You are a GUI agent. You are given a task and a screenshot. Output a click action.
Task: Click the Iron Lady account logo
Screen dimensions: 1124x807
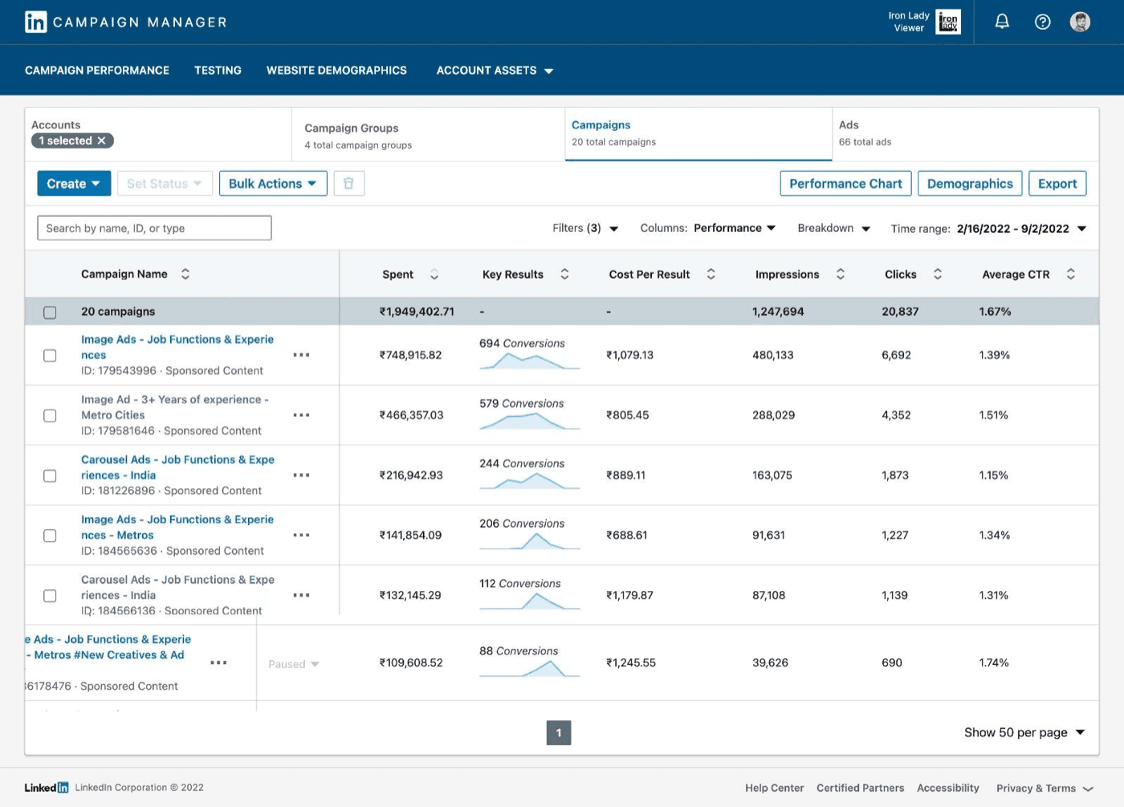[948, 22]
